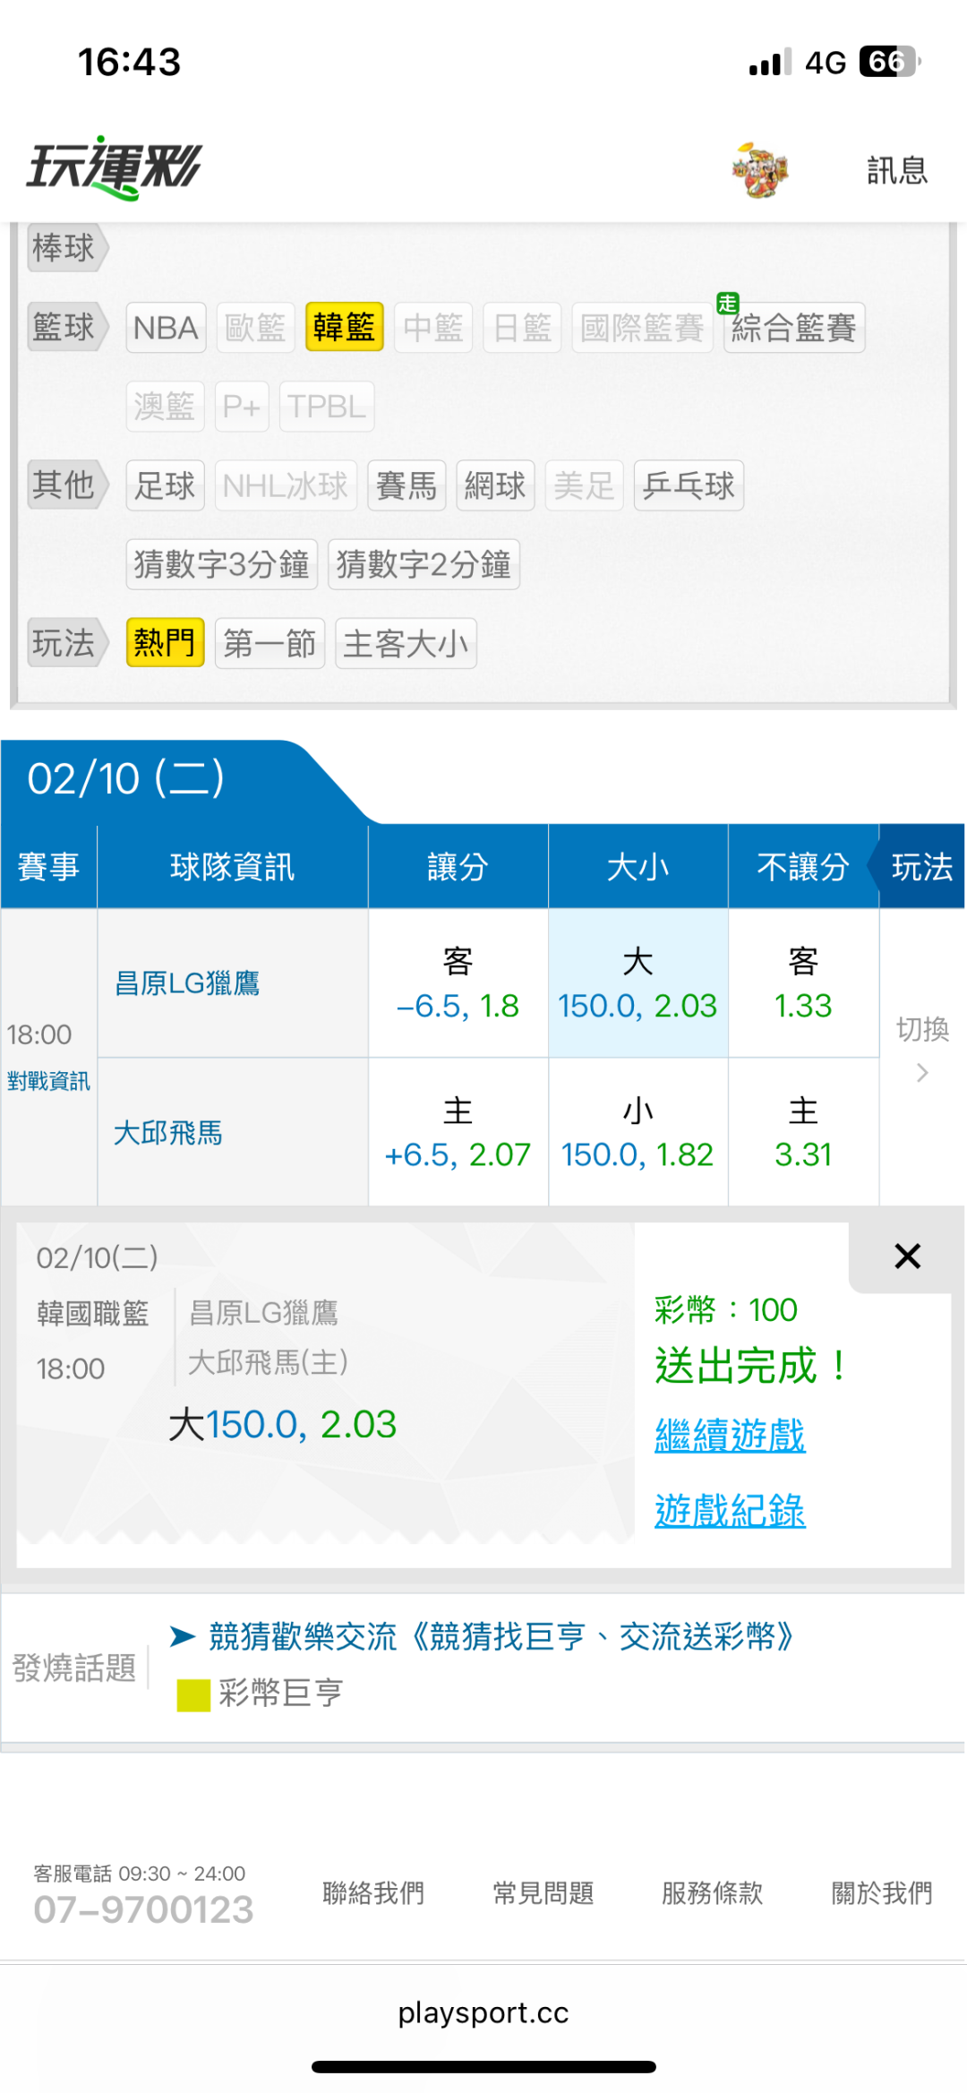Choose the 網球 sport filter
The height and width of the screenshot is (2093, 967).
[495, 485]
